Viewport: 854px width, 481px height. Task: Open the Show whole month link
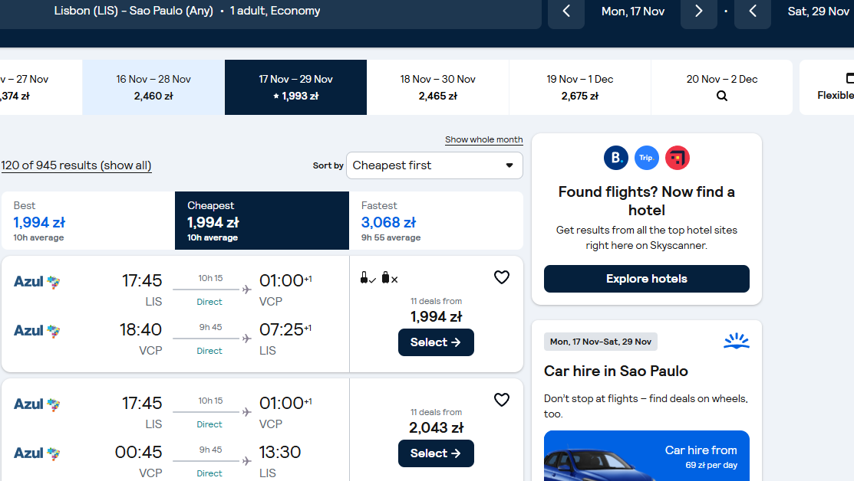483,139
